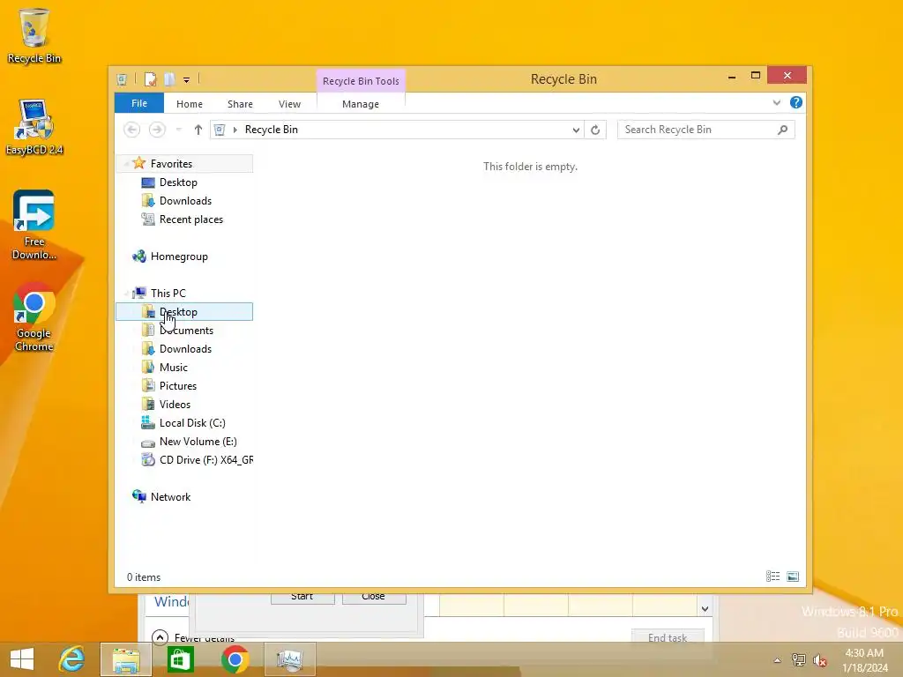Click the search magnifier icon
903x677 pixels.
click(x=782, y=130)
